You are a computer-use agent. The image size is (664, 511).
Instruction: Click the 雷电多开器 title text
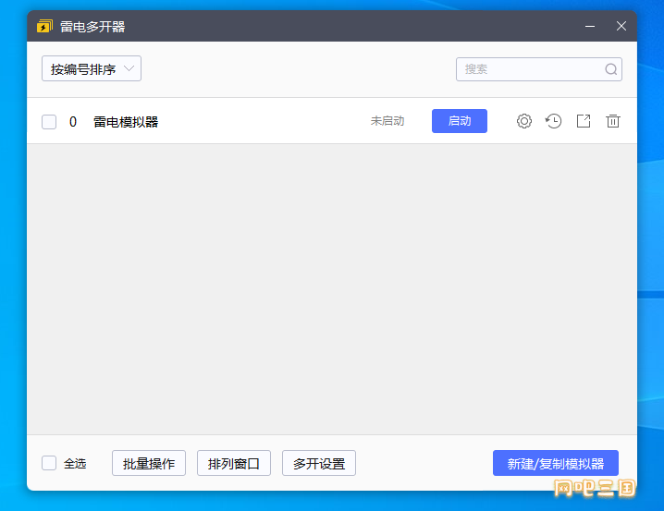coord(92,27)
